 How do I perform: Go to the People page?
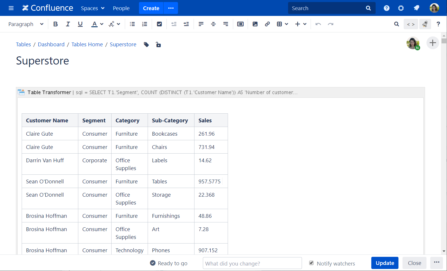click(121, 8)
